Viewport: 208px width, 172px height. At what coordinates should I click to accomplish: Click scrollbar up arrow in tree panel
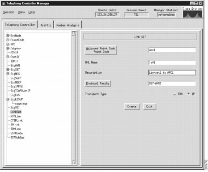click(x=74, y=34)
